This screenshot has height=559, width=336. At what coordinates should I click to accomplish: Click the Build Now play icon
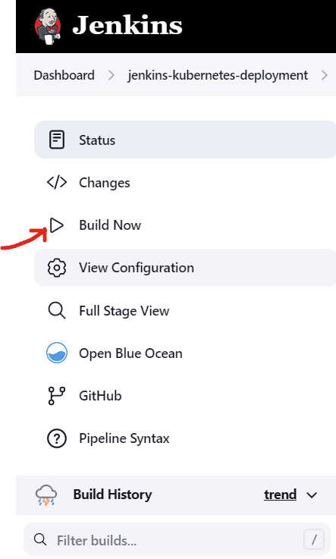(57, 225)
